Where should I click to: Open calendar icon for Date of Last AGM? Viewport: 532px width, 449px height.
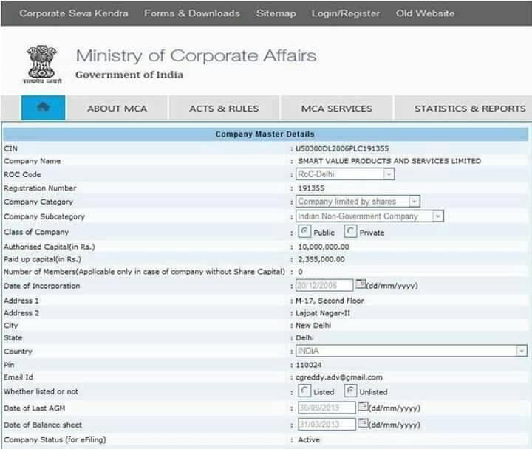click(363, 406)
